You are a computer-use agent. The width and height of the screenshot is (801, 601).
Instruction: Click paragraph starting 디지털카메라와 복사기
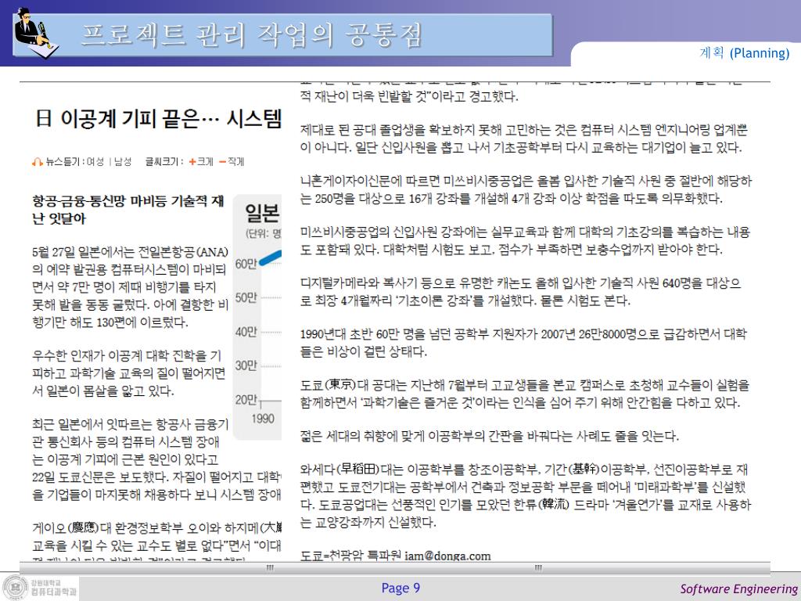point(520,292)
